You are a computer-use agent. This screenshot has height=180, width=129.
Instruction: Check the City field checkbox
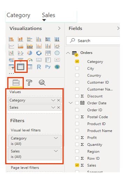click(77, 68)
